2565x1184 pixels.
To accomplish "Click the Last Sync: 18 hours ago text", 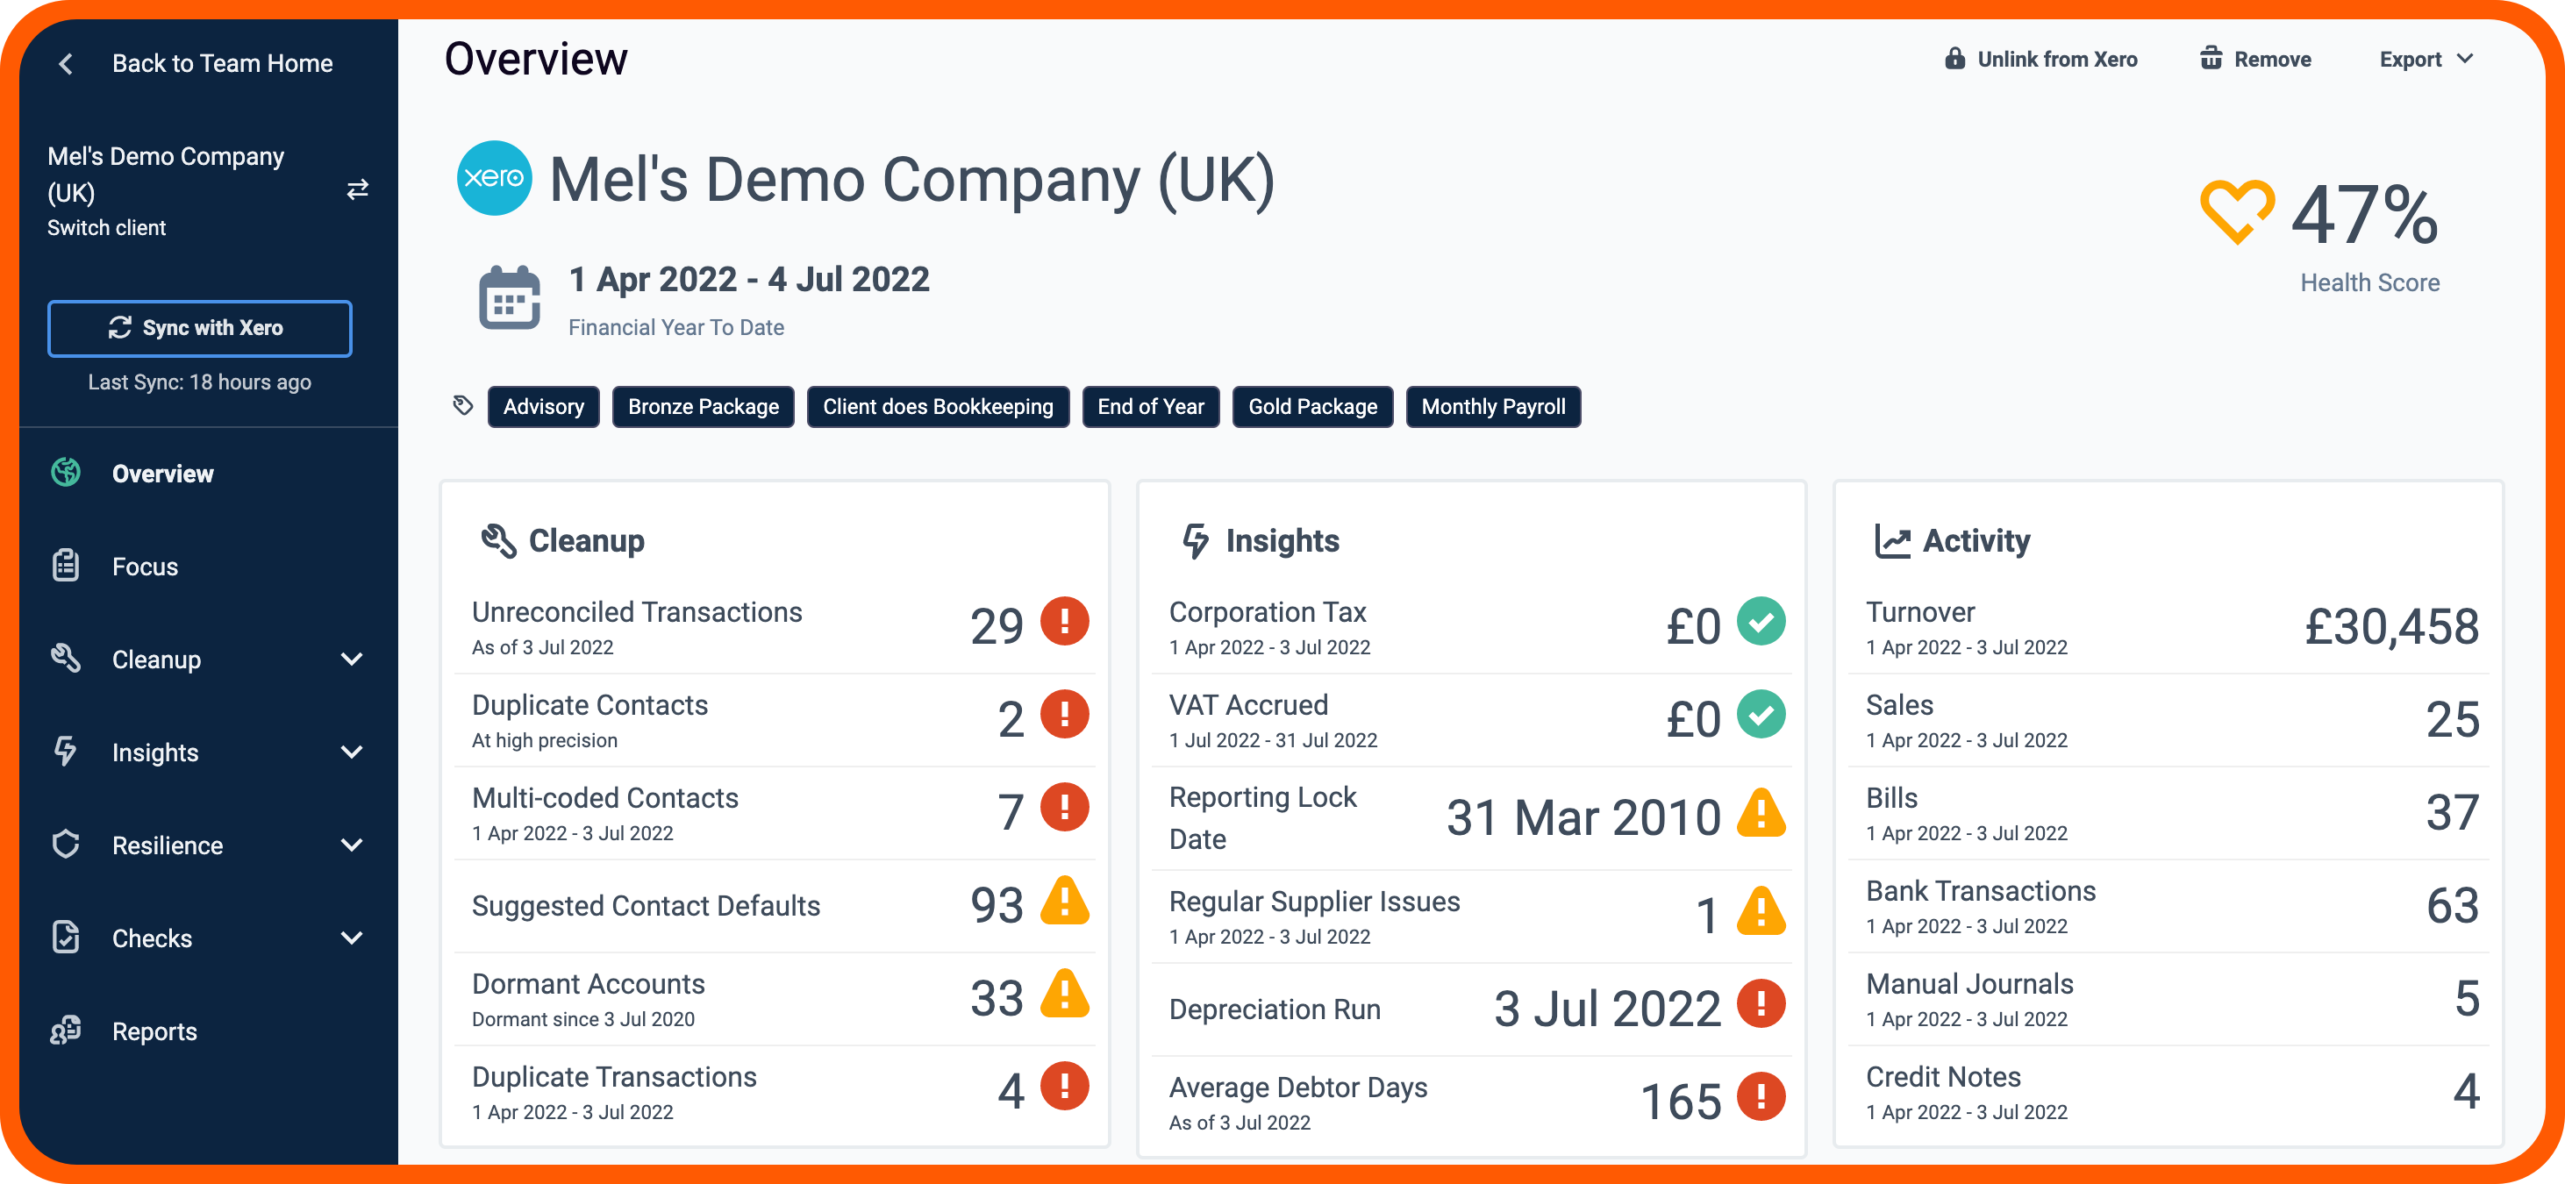I will click(x=199, y=382).
